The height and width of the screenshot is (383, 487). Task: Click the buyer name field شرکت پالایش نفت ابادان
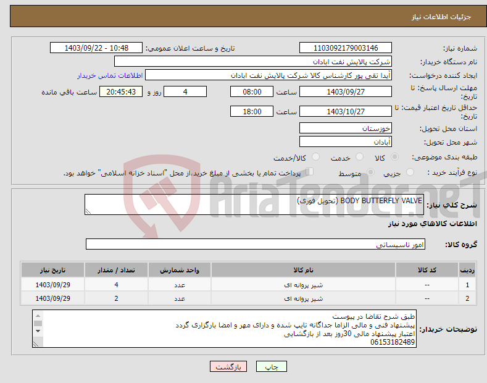[x=253, y=61]
